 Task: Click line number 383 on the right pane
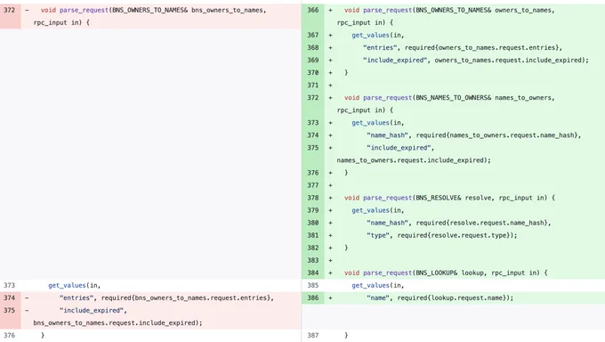pyautogui.click(x=313, y=260)
